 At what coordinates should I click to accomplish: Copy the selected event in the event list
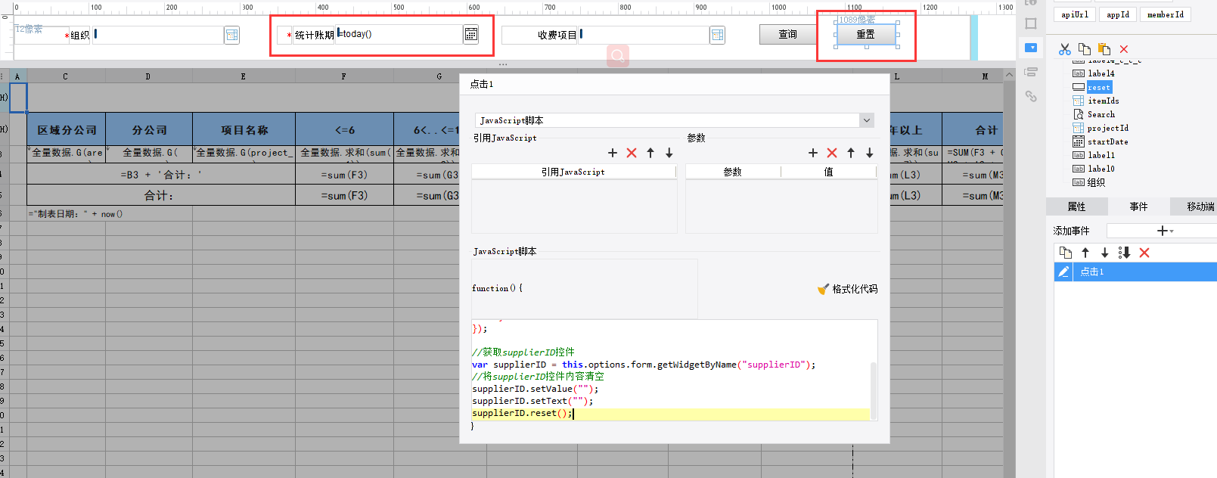coord(1066,253)
